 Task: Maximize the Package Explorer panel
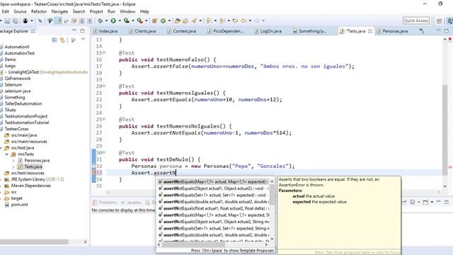click(82, 30)
